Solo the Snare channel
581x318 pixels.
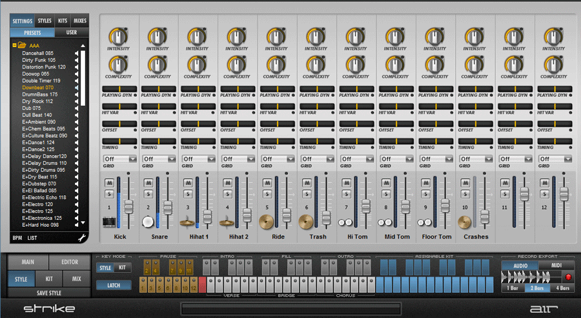coord(149,194)
